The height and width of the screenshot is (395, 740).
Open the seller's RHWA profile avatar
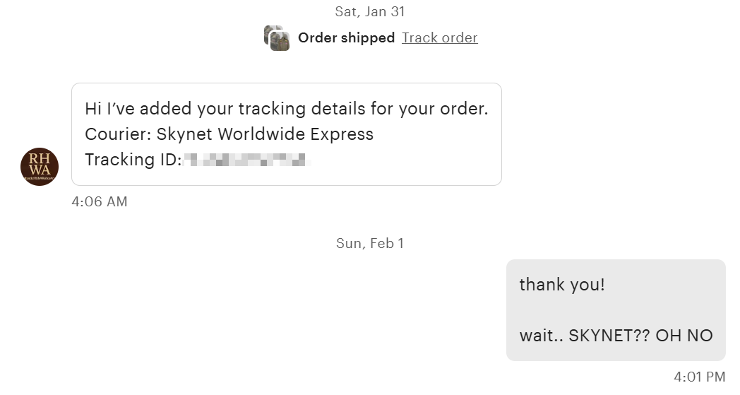[40, 167]
